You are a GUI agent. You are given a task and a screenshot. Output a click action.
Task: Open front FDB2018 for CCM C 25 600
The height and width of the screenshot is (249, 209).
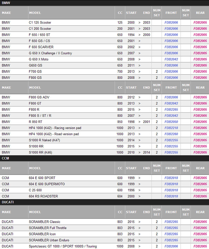[x=171, y=190]
